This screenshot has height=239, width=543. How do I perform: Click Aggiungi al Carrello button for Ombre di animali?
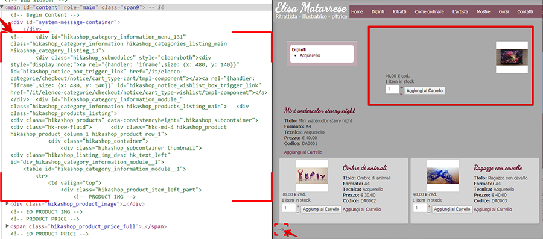(321, 209)
